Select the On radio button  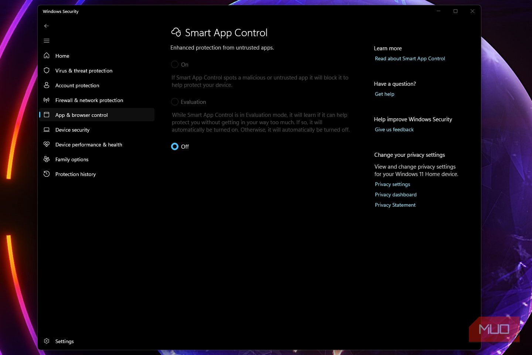[x=175, y=64]
